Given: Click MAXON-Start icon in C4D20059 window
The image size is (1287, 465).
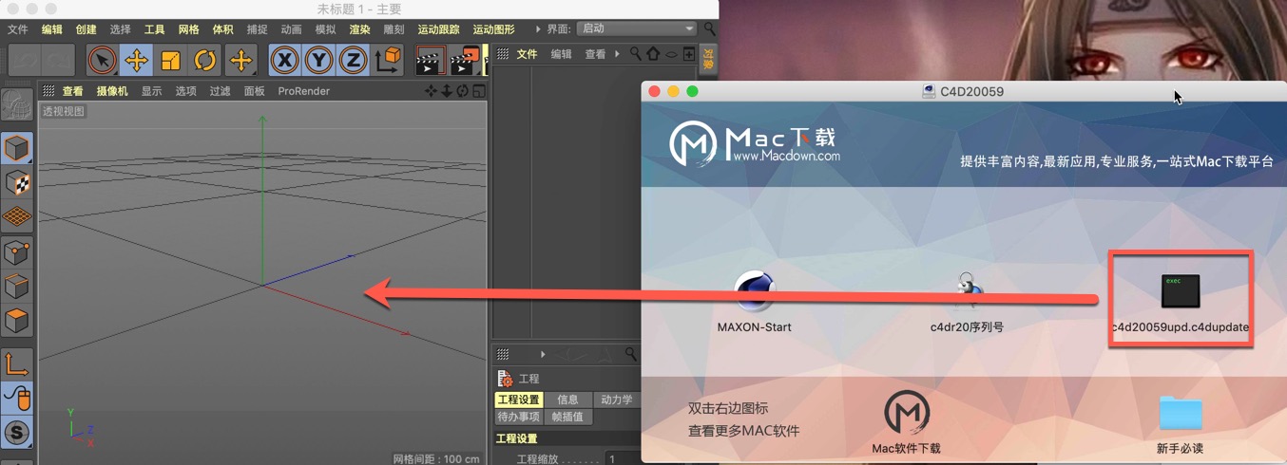Looking at the screenshot, I should pos(754,290).
